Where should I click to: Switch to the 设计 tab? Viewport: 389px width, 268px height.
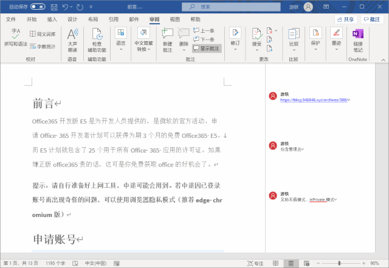pyautogui.click(x=72, y=19)
